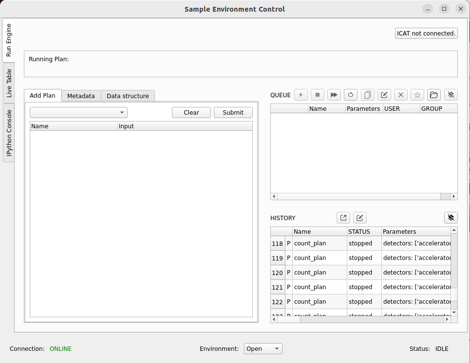Click the detectors parameter cell in row 118
This screenshot has width=470, height=363.
(416, 243)
